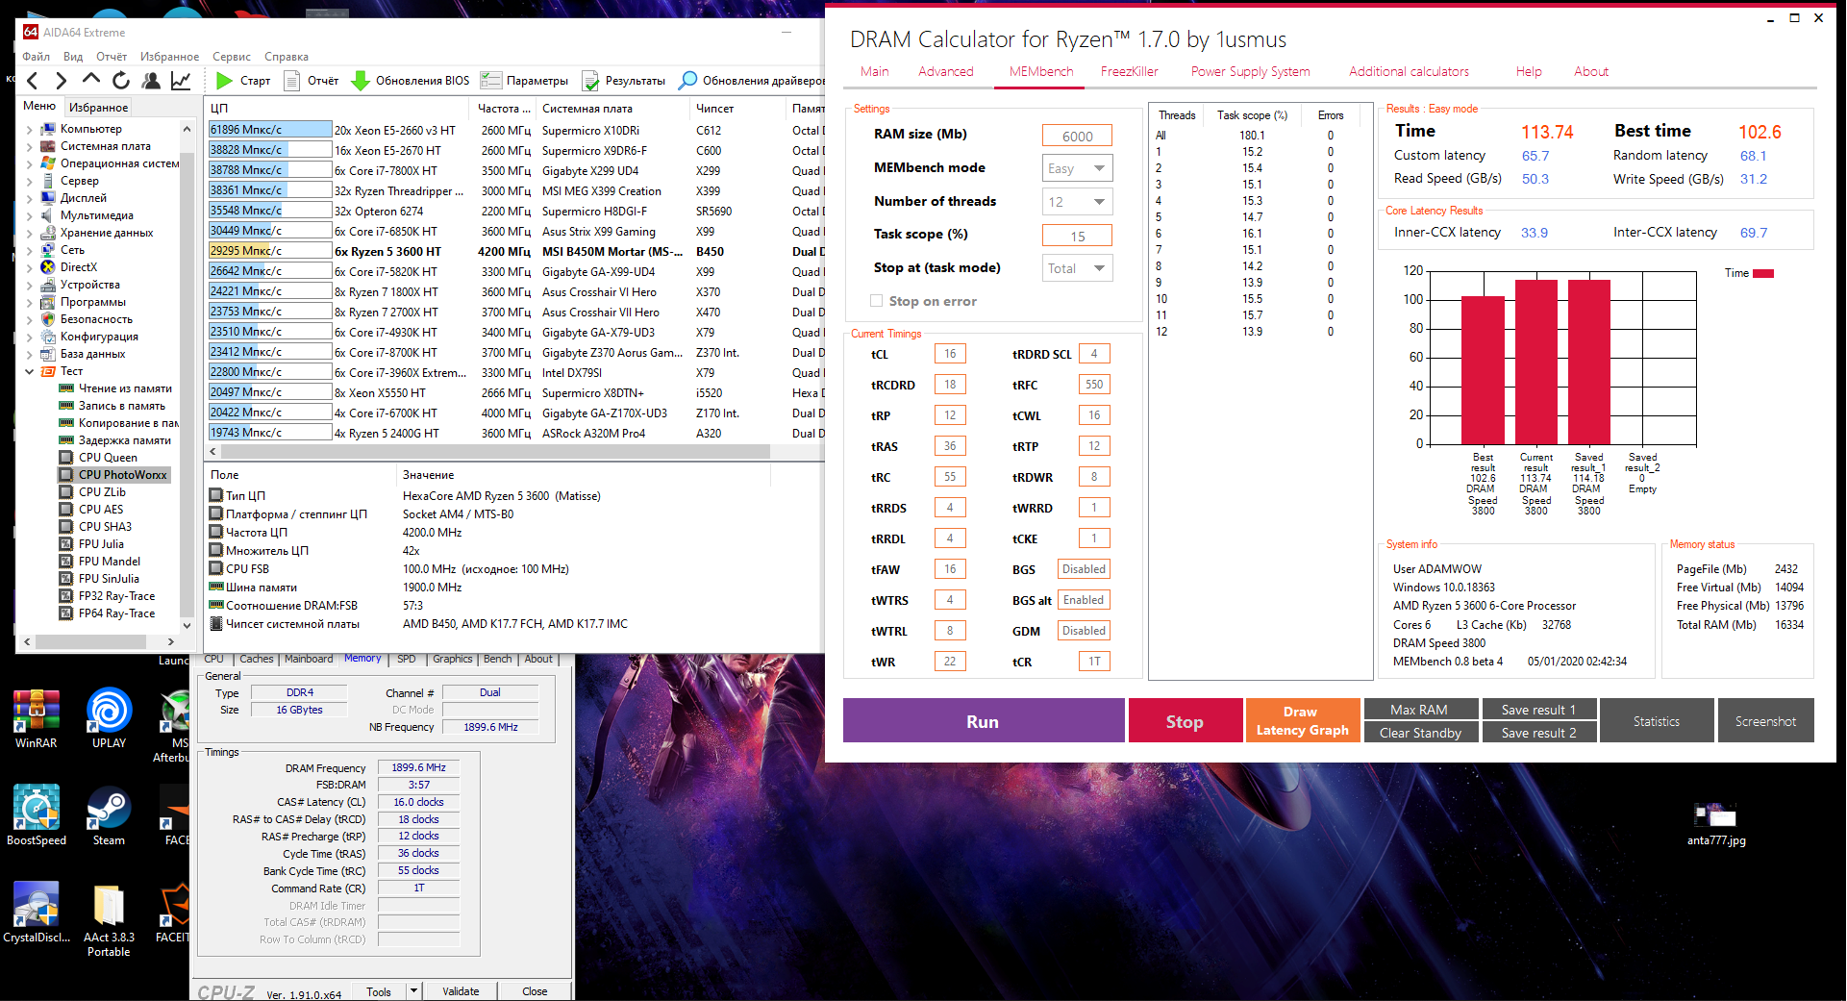This screenshot has height=1001, width=1847.
Task: Open Statistics button in DRAM Calculator
Action: 1656,721
